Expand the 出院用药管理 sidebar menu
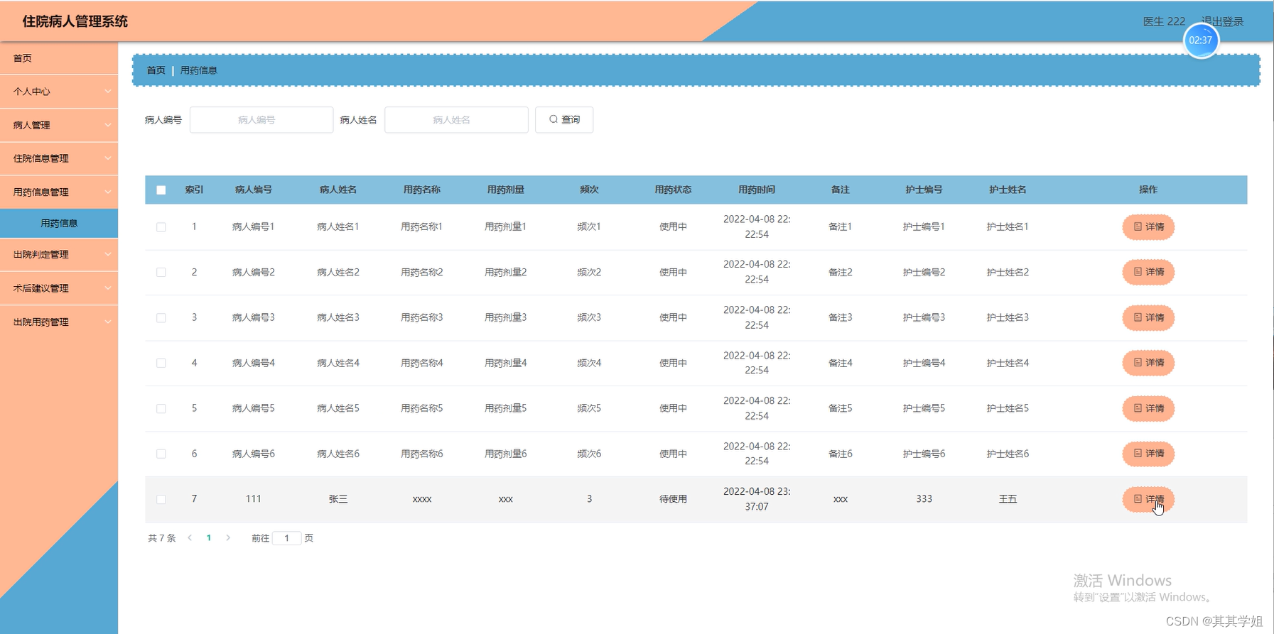 click(59, 322)
